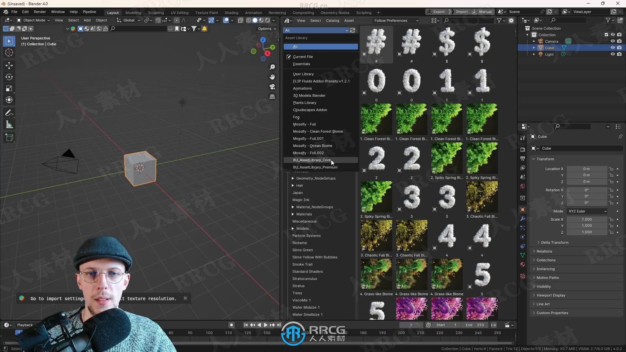The image size is (626, 352).
Task: Open asset browser settings gear
Action: pyautogui.click(x=511, y=21)
